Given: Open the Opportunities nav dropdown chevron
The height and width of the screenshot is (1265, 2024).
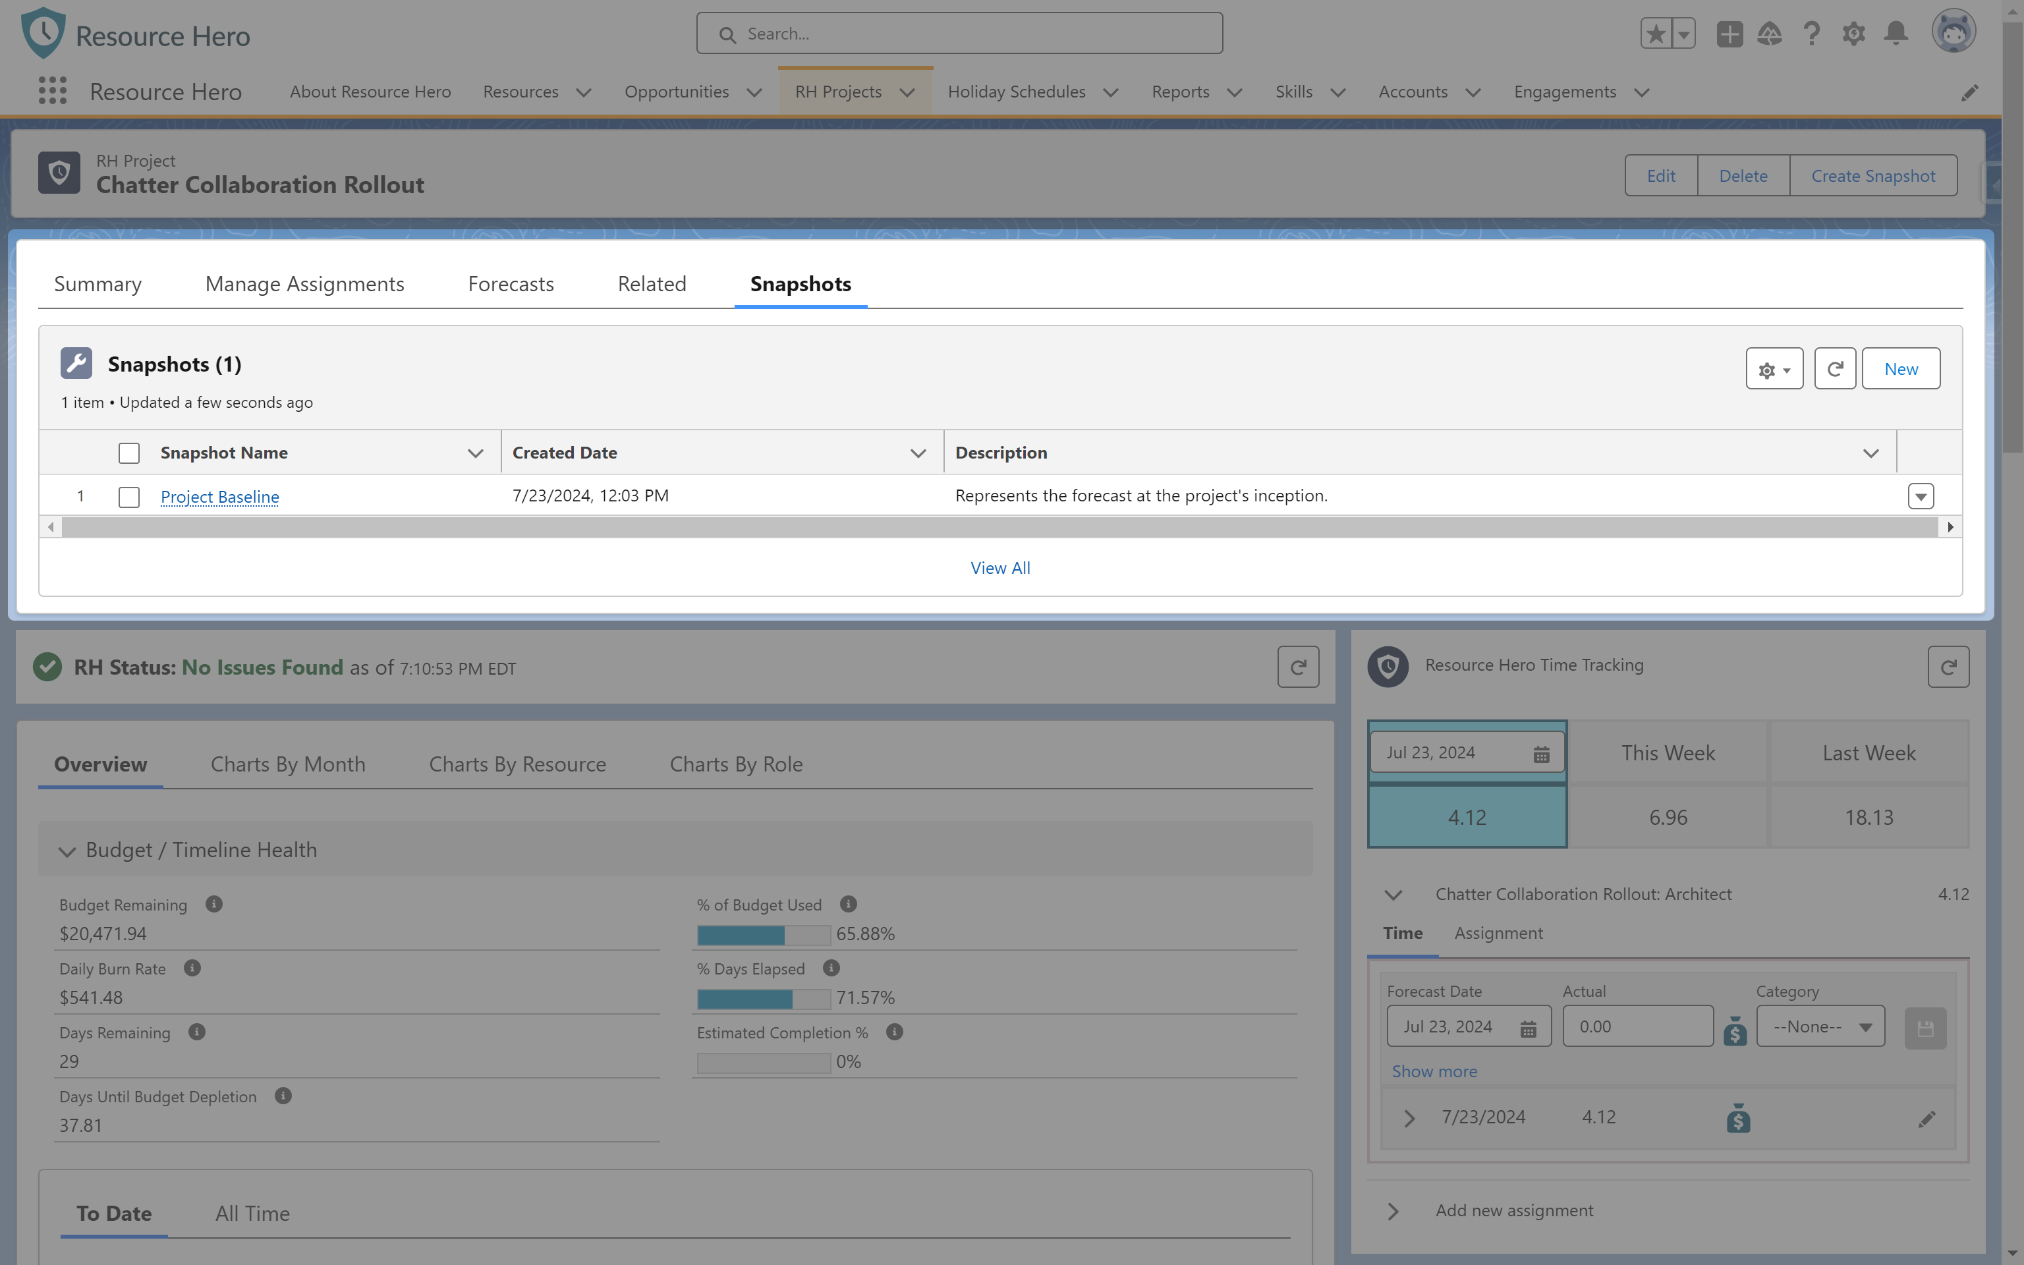Looking at the screenshot, I should tap(754, 92).
